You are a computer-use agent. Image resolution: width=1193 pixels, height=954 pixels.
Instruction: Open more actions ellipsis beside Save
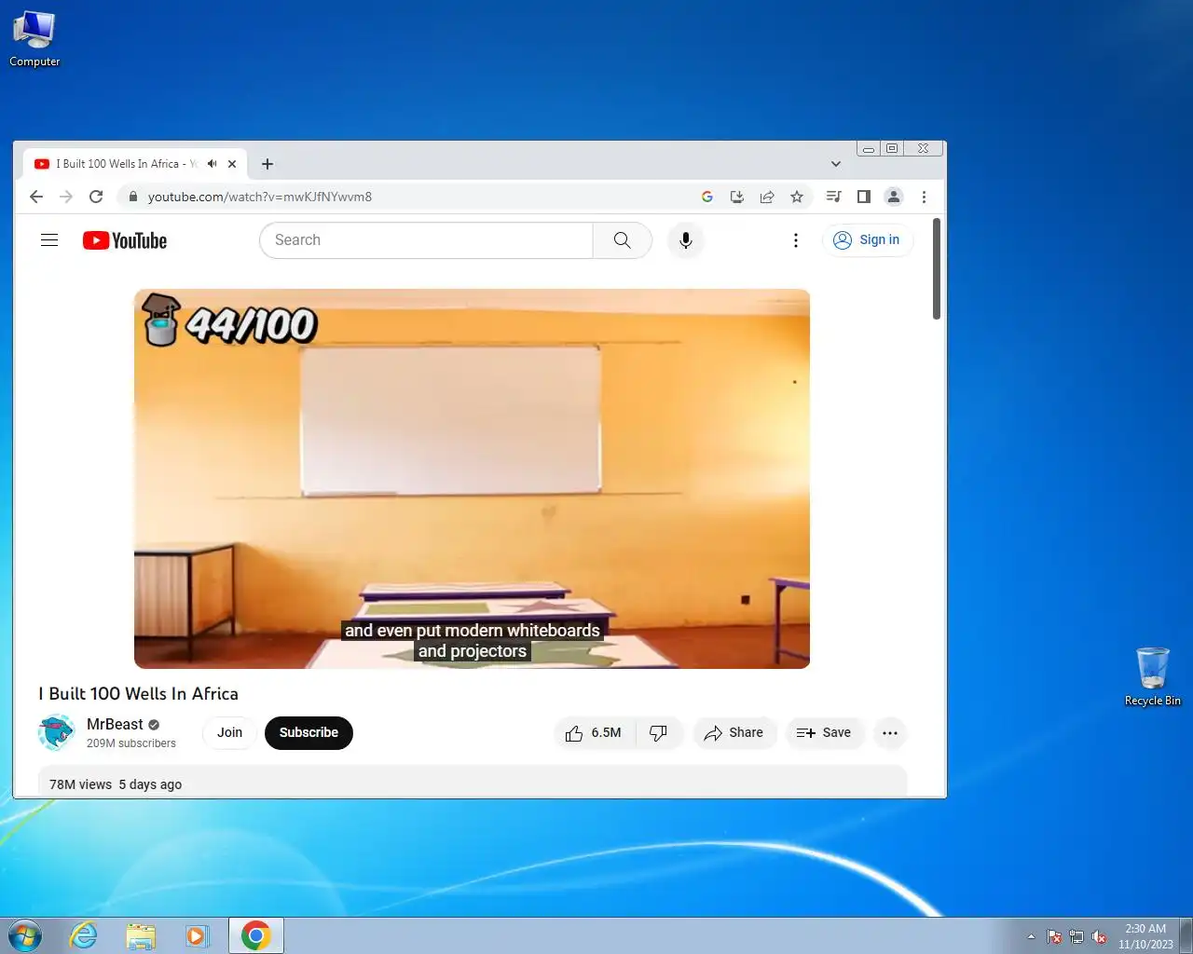[890, 733]
